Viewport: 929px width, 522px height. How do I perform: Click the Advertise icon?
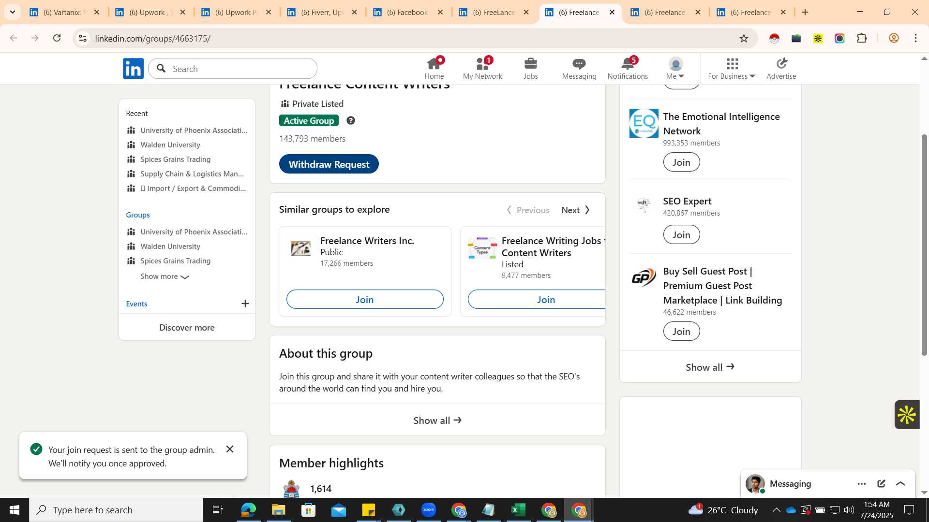click(x=781, y=68)
